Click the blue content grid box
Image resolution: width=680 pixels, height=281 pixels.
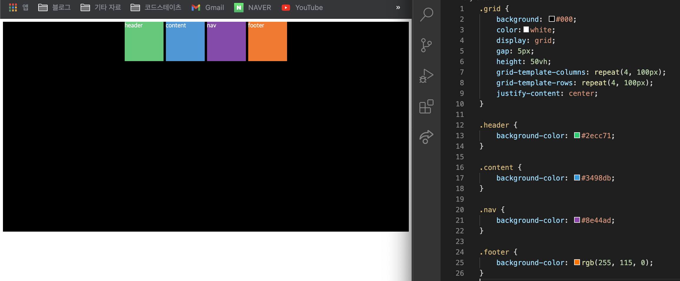click(185, 41)
